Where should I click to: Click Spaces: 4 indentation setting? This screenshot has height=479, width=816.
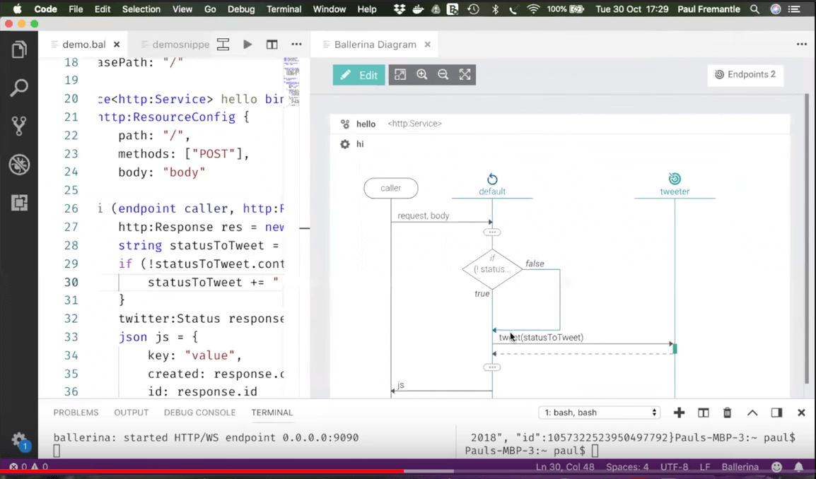coord(627,466)
